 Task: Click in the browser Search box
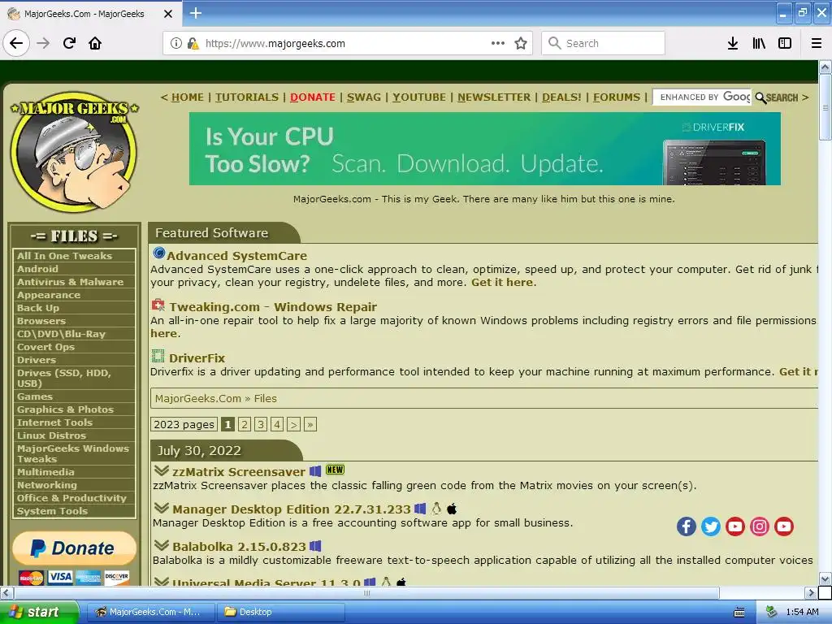pyautogui.click(x=604, y=43)
